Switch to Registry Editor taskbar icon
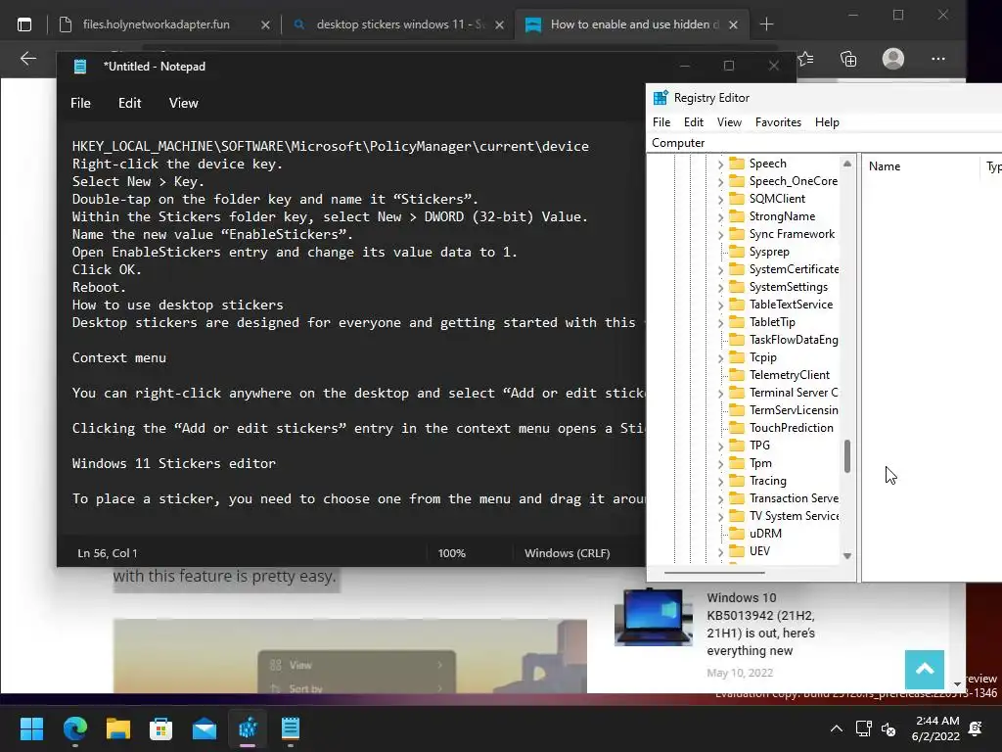Image resolution: width=1002 pixels, height=752 pixels. pos(248,728)
